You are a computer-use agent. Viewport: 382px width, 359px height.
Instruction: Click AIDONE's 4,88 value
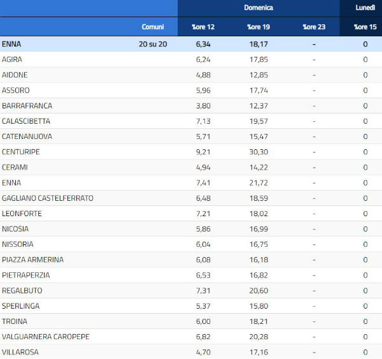pos(203,75)
